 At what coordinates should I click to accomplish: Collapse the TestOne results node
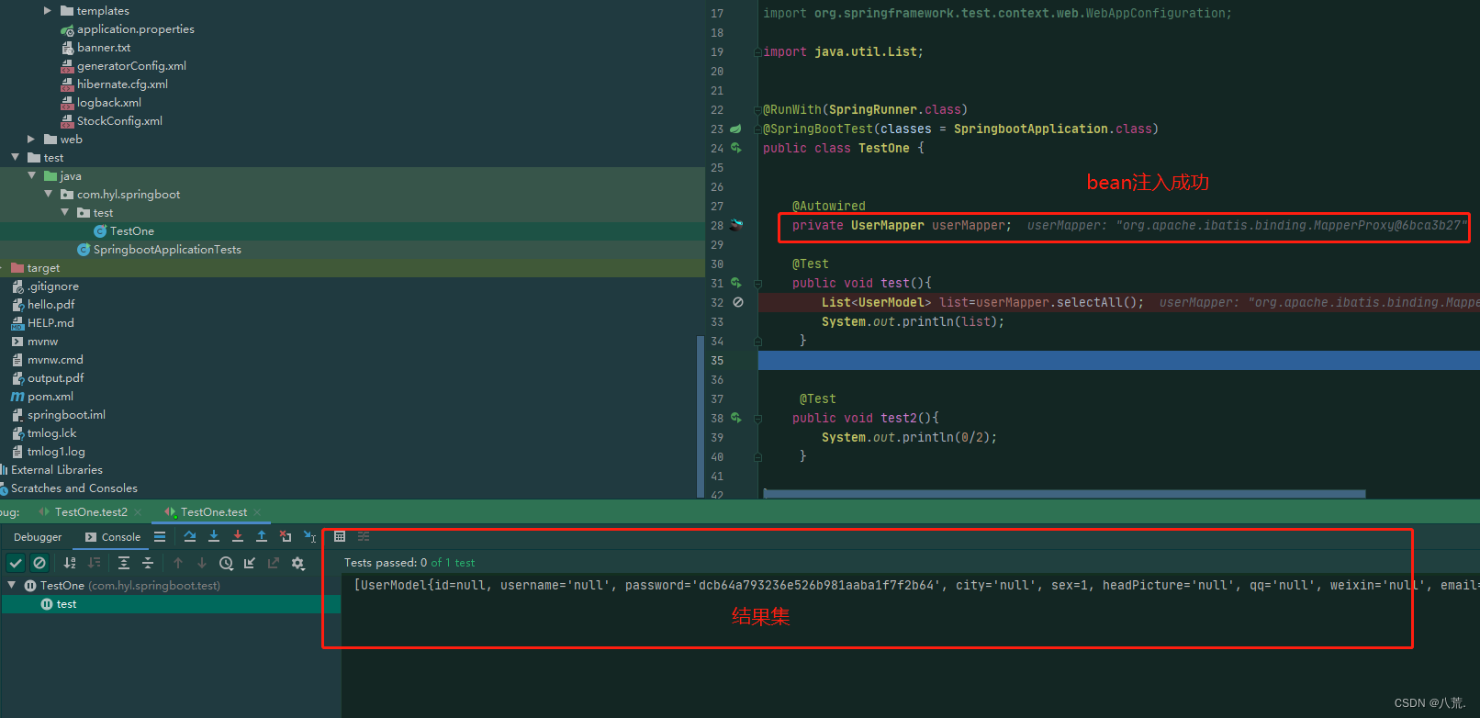[12, 585]
